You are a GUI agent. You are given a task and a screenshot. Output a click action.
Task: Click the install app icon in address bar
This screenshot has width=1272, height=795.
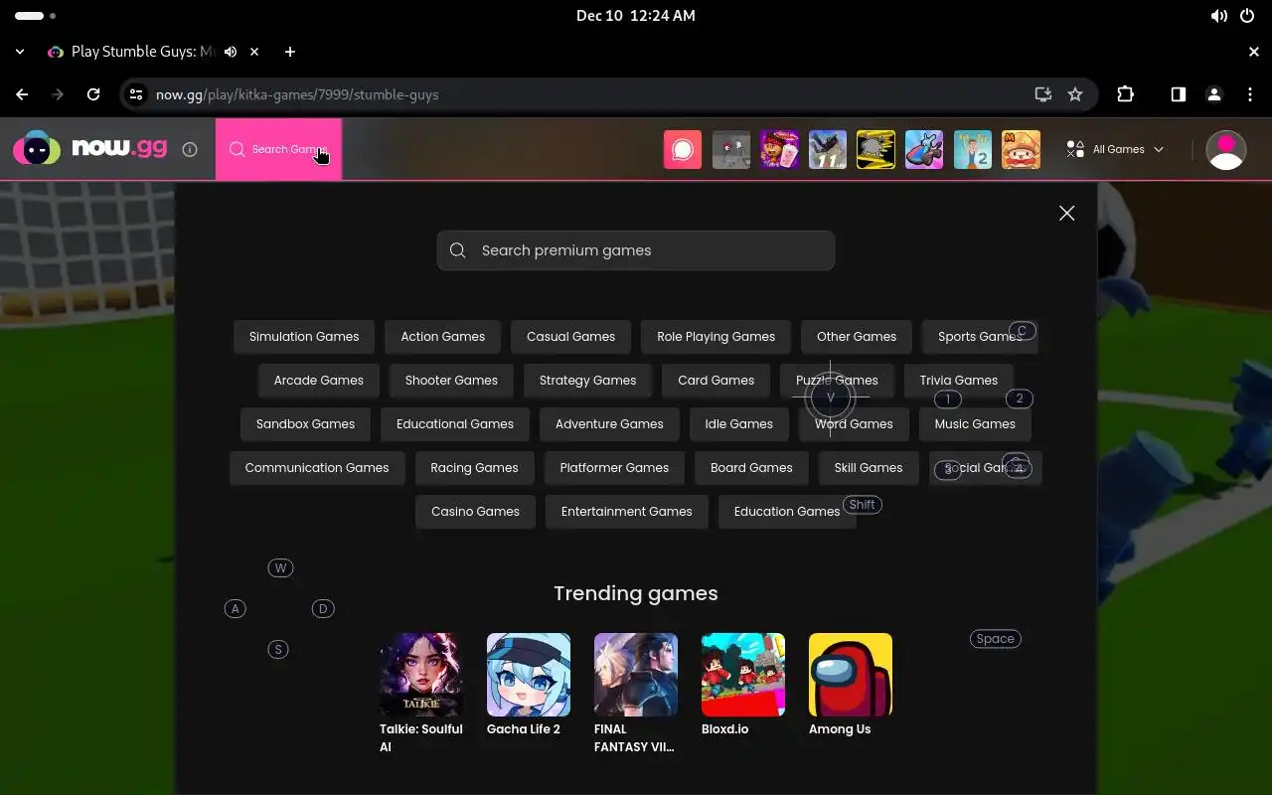[x=1042, y=94]
